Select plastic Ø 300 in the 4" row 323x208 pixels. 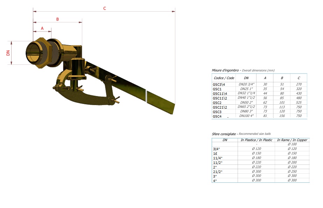(257, 180)
